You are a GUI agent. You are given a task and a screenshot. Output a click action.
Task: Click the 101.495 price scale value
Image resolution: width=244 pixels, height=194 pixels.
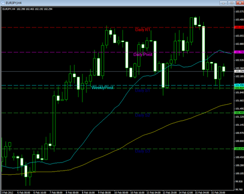click(x=239, y=109)
